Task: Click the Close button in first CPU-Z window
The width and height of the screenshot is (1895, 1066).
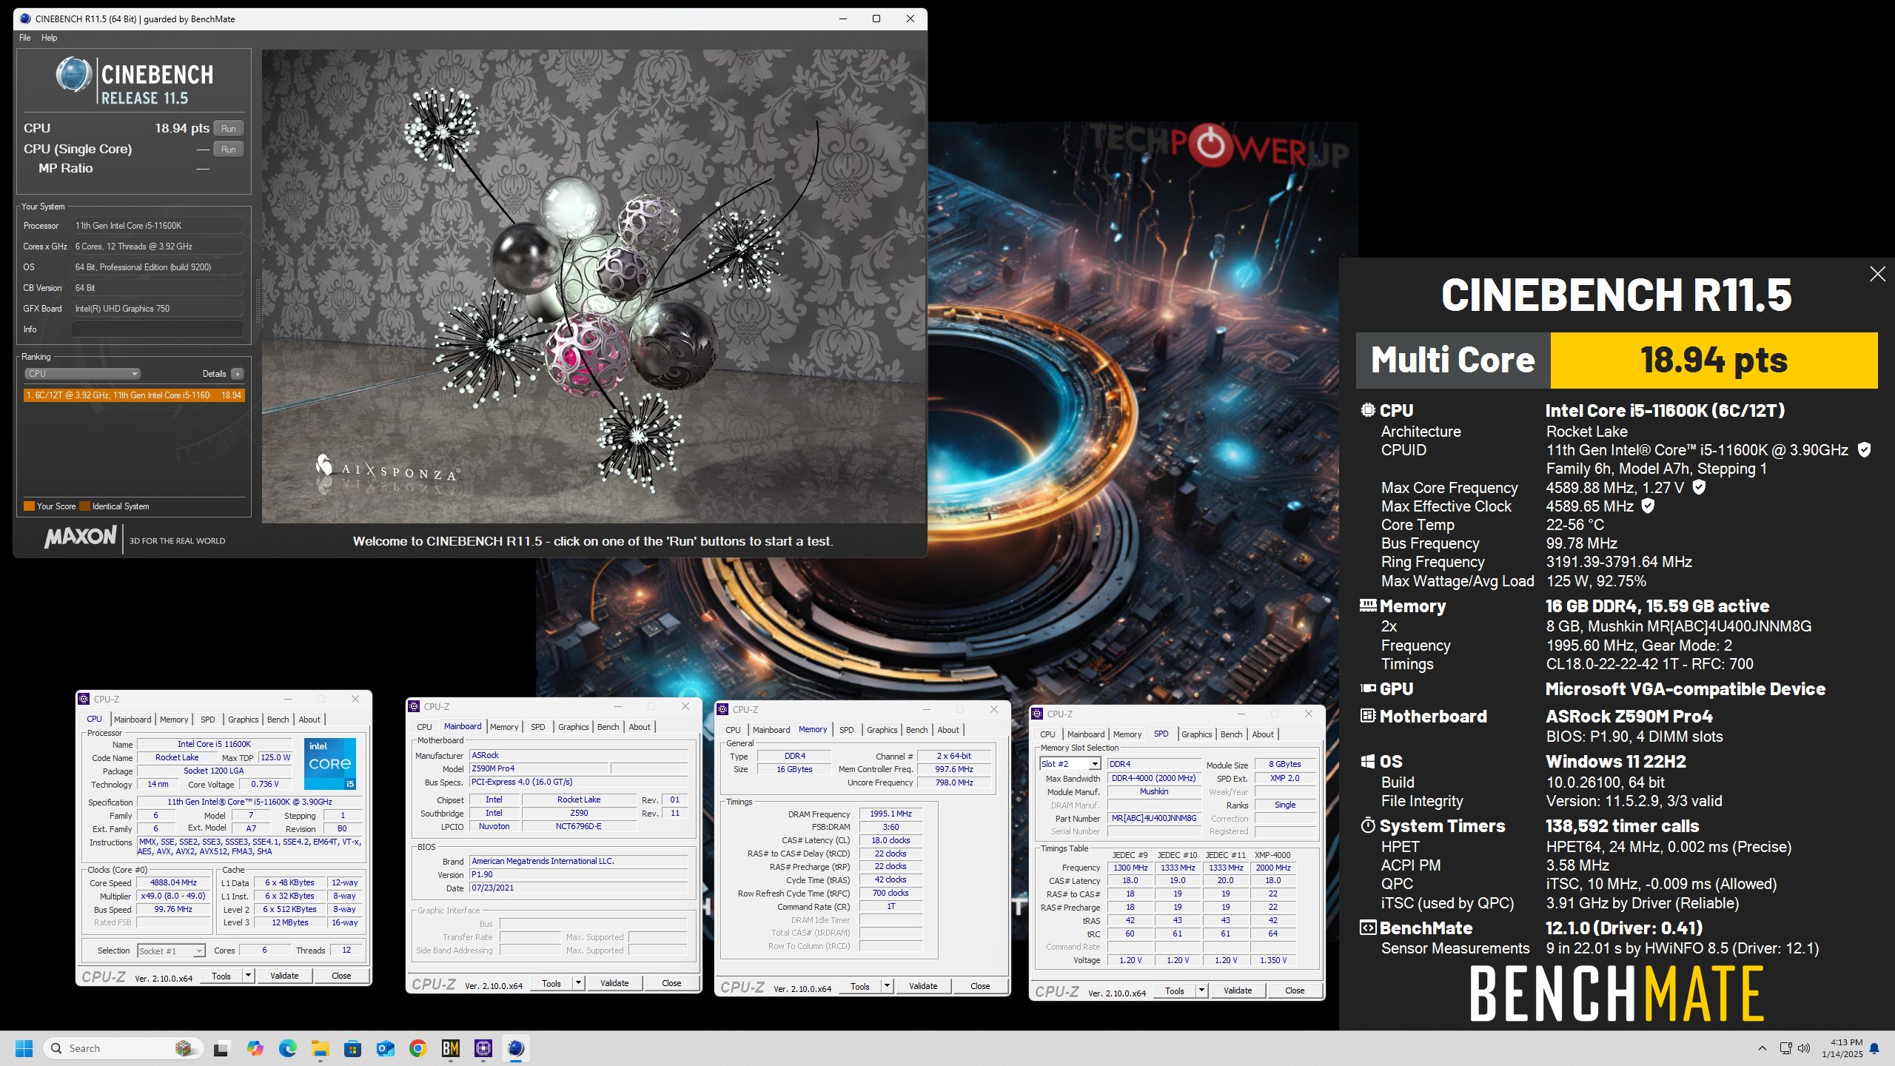Action: [341, 976]
